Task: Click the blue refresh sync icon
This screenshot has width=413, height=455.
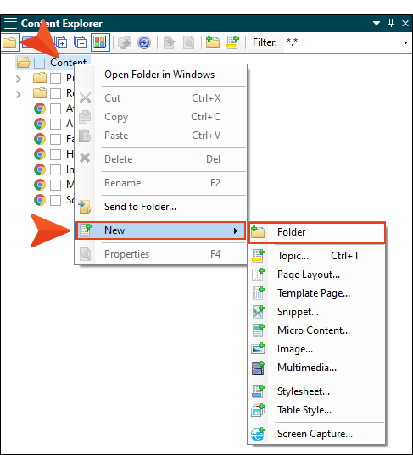Action: (x=144, y=42)
